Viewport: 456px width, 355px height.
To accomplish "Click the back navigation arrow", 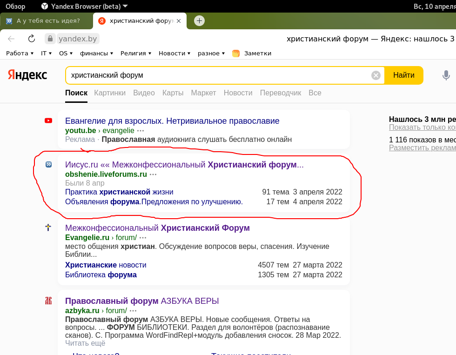I will pos(11,39).
